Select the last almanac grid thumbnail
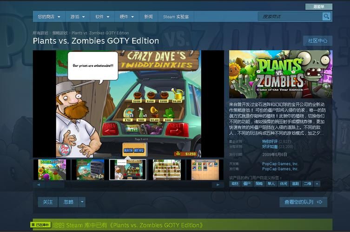The width and height of the screenshot is (350, 232). [205, 170]
